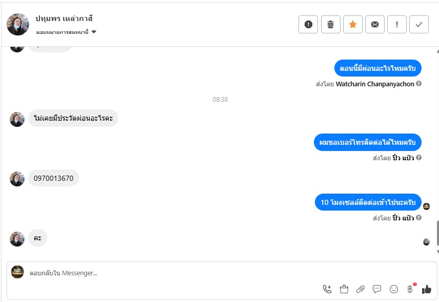Show help next to Watcharin Chanpanyachon
Image resolution: width=439 pixels, height=302 pixels.
click(x=418, y=84)
